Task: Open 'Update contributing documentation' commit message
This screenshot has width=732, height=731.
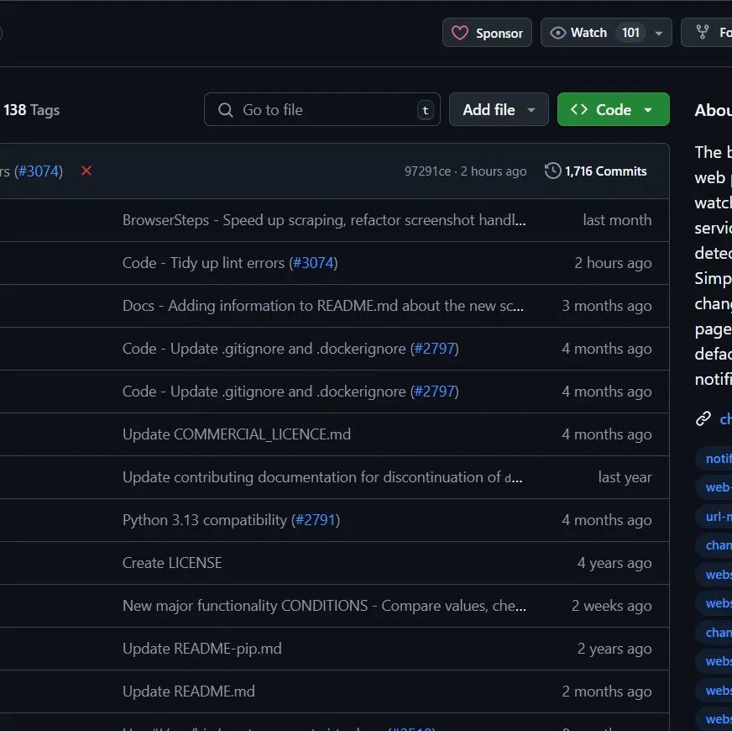Action: 322,477
